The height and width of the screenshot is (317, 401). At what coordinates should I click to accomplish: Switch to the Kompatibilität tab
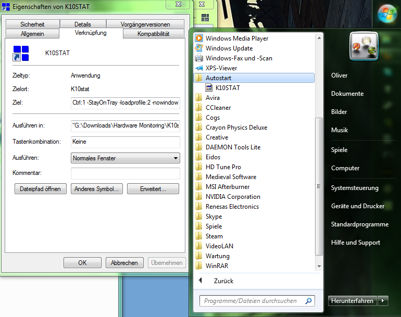(x=154, y=33)
